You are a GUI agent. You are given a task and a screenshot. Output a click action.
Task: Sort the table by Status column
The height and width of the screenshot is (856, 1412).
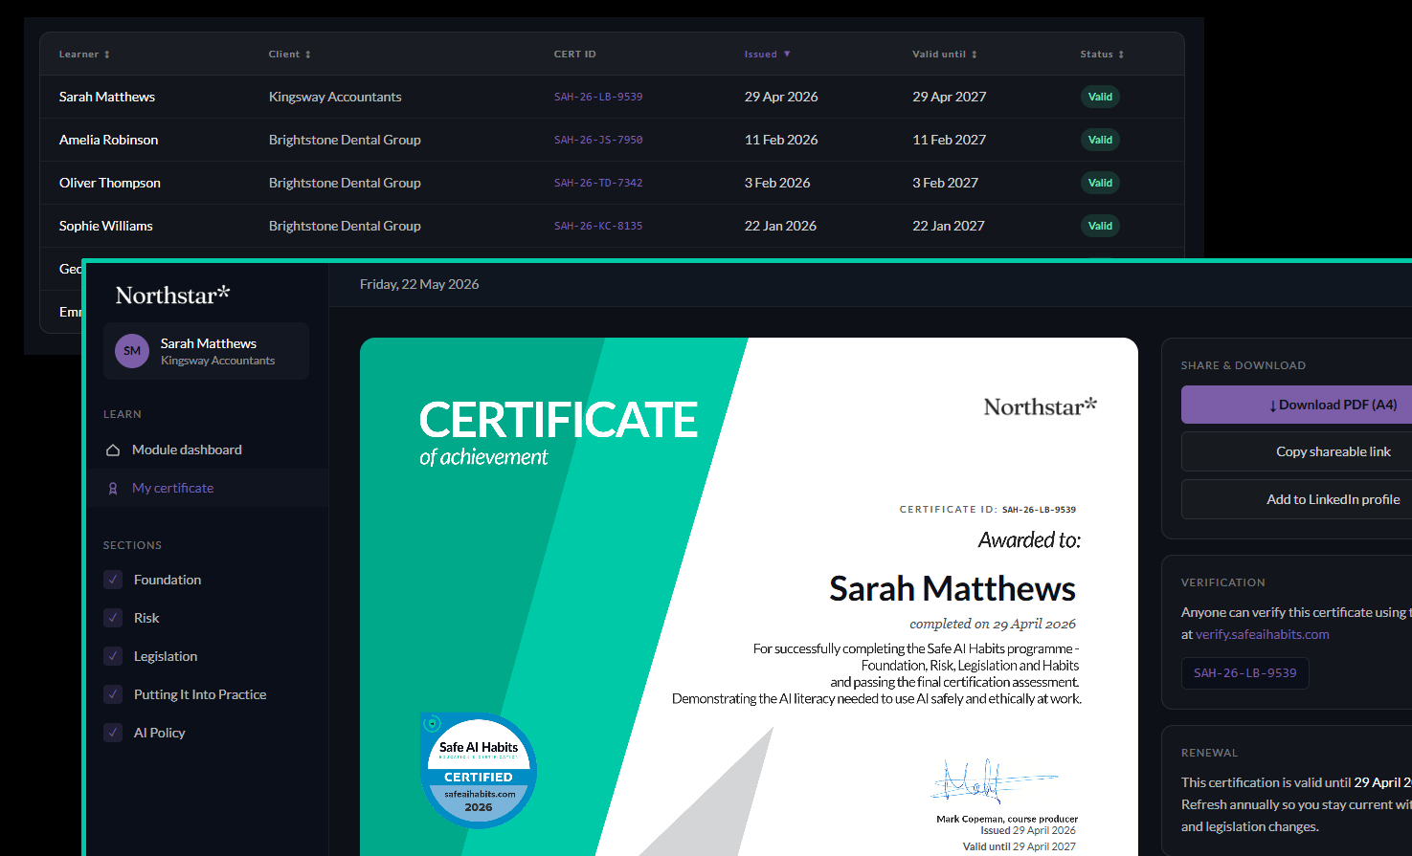[x=1102, y=55]
